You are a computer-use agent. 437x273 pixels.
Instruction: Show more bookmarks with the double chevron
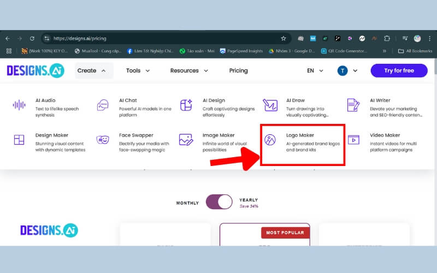(385, 51)
